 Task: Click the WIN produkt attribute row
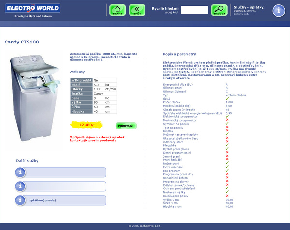click(94, 80)
